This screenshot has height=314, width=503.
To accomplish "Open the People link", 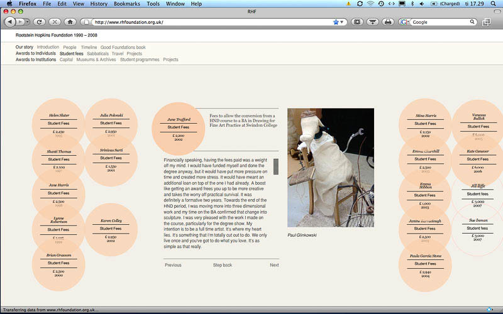I will pyautogui.click(x=70, y=47).
